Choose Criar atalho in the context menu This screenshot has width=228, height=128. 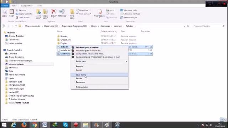tap(99, 75)
